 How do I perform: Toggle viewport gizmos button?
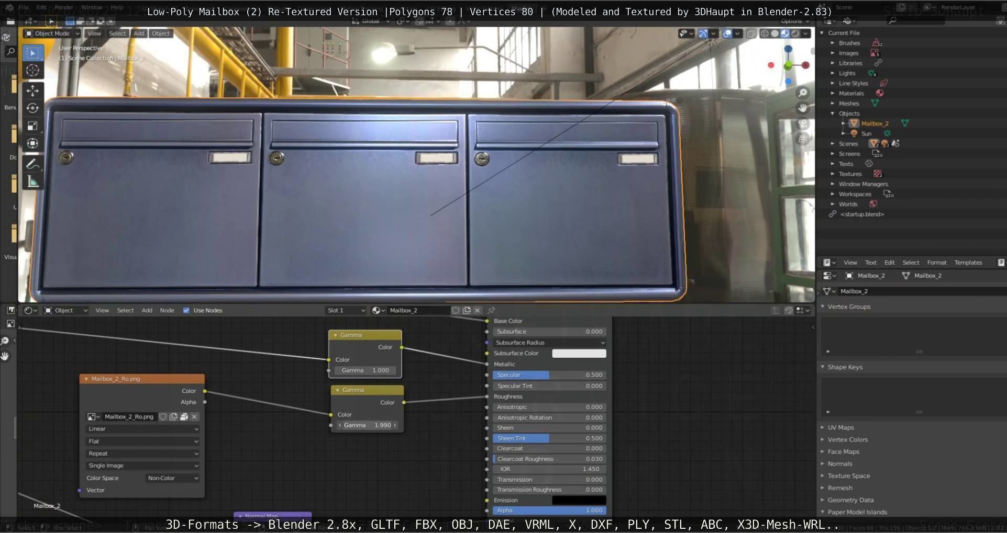[703, 33]
